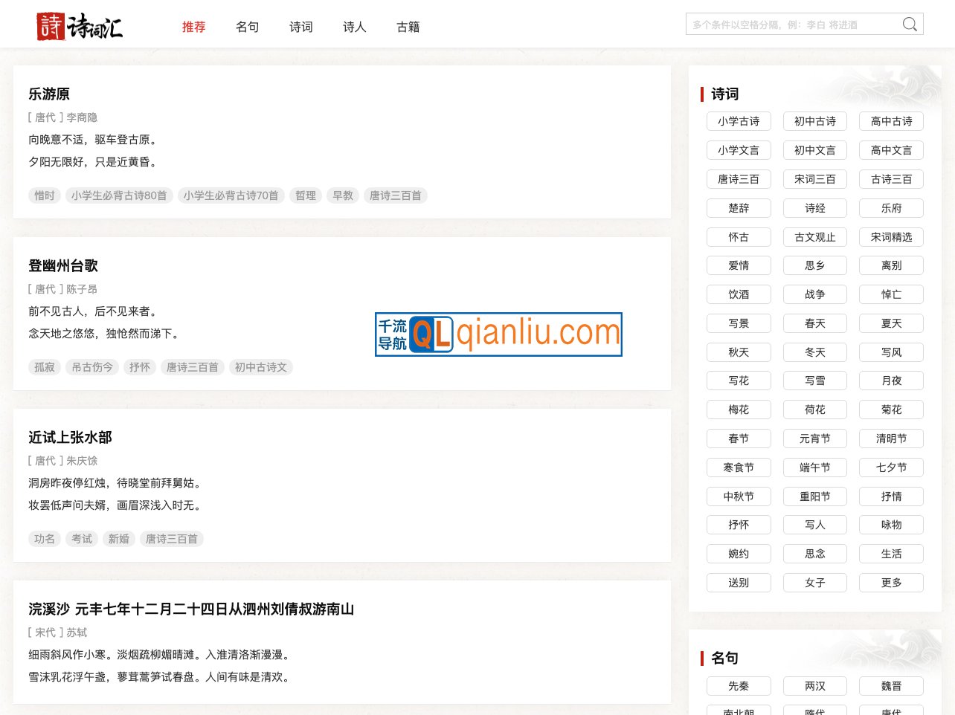Viewport: 955px width, 715px height.
Task: Select the 唐诗三百 category button
Action: tap(739, 179)
